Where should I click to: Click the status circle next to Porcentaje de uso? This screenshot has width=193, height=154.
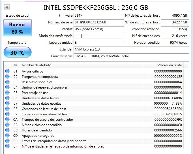7,93
